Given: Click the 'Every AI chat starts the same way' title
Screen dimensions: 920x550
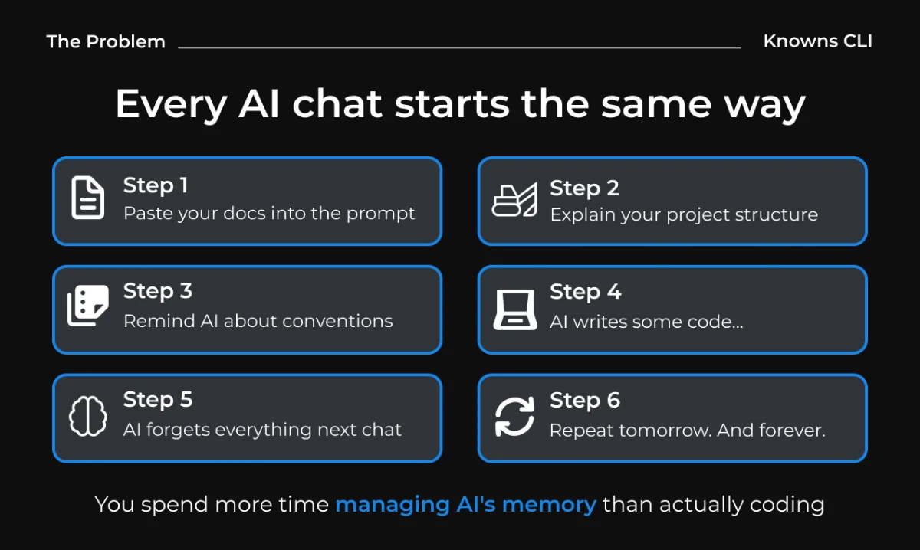Looking at the screenshot, I should [460, 104].
